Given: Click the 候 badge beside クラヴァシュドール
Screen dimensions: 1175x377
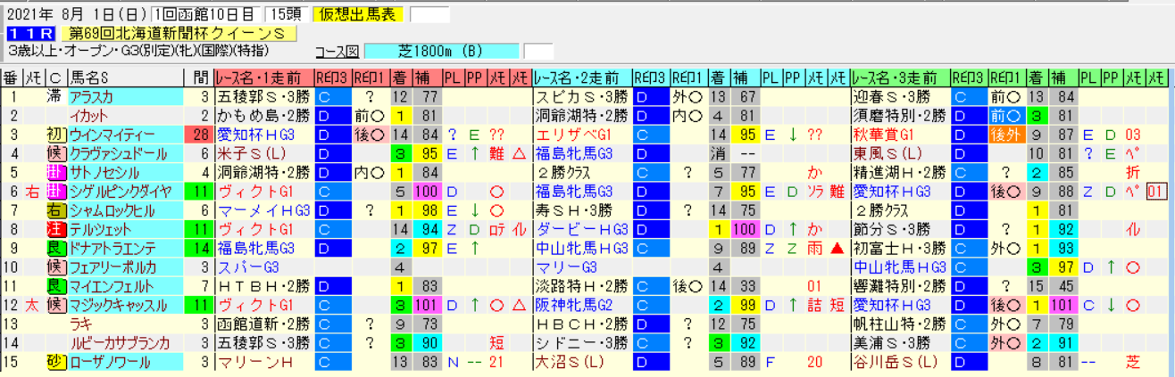Looking at the screenshot, I should (55, 153).
